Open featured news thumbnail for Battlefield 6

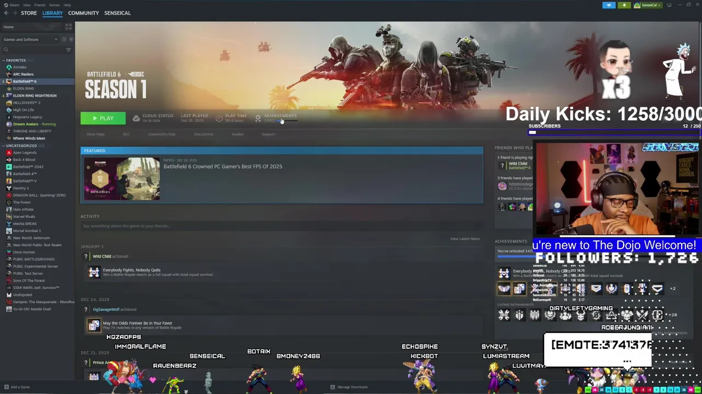pos(122,178)
